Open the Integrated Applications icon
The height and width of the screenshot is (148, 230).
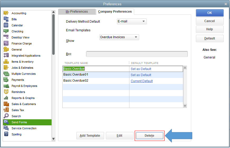(6, 55)
